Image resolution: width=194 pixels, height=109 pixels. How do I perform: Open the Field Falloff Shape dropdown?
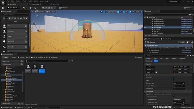point(179,86)
